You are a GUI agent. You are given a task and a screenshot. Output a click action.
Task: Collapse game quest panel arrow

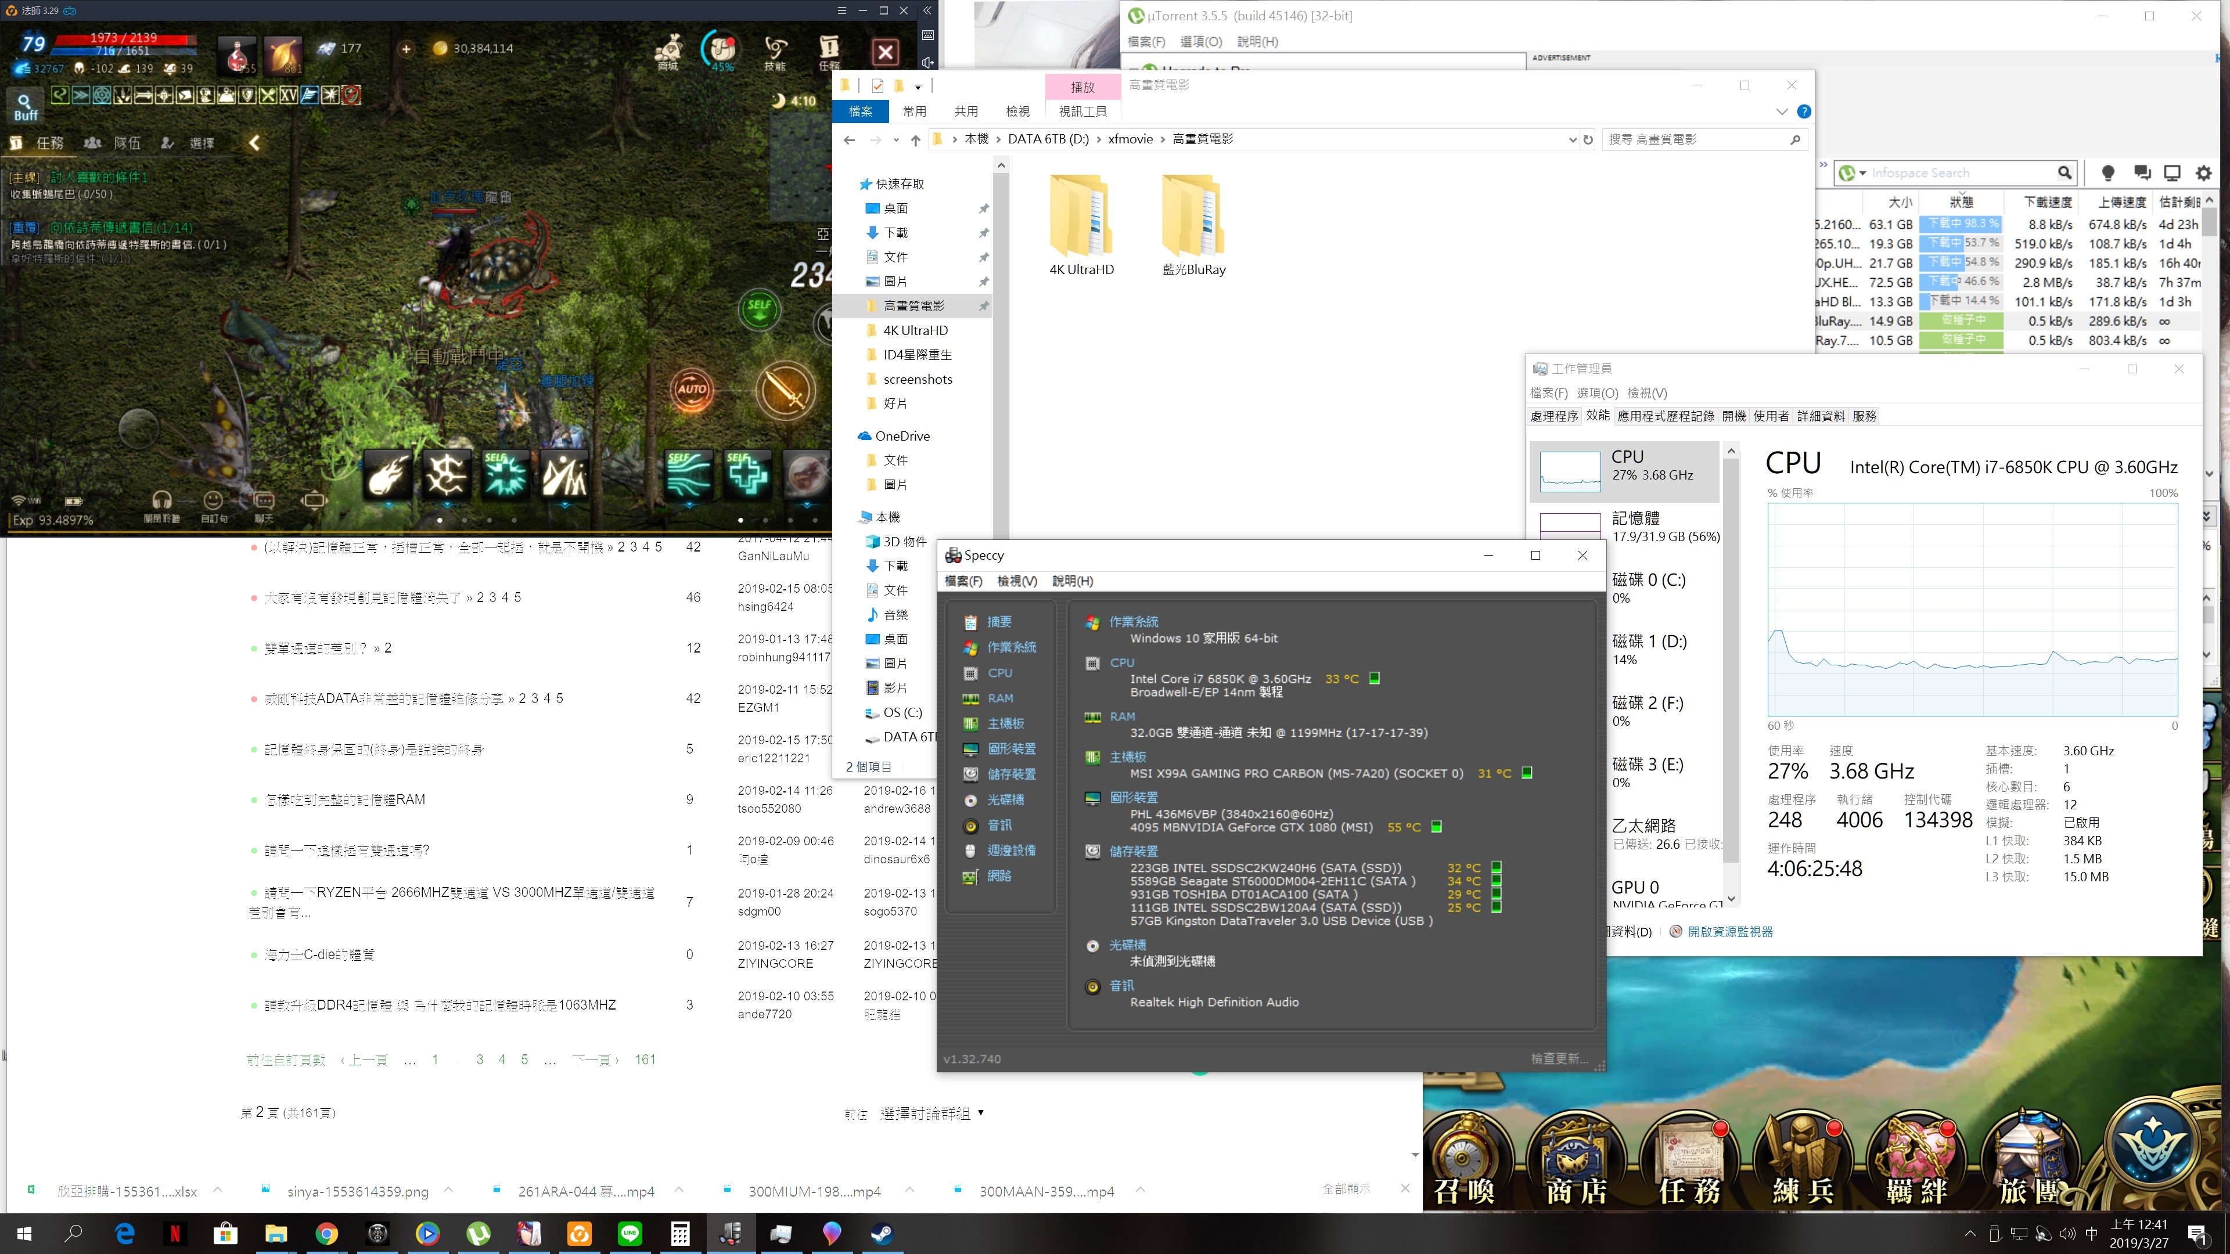pyautogui.click(x=254, y=143)
